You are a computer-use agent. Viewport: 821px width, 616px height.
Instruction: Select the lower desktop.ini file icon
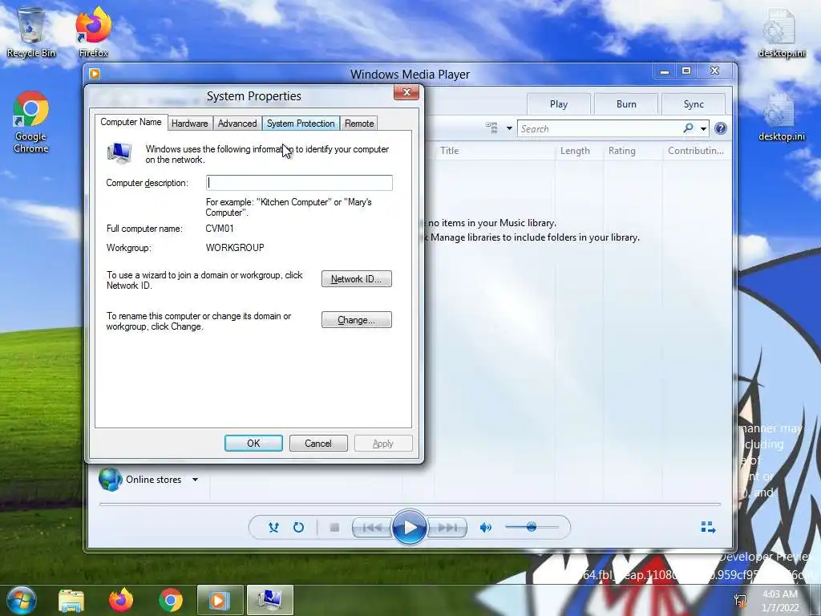pos(781,116)
